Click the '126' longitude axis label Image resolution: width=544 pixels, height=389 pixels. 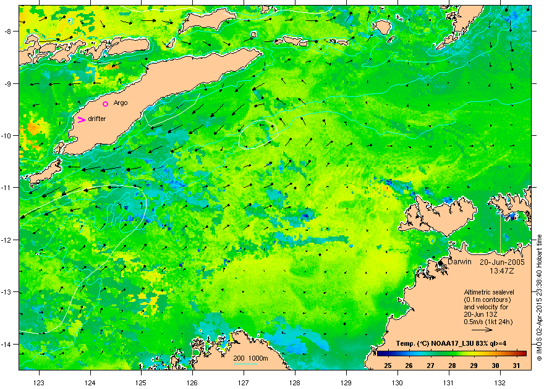(192, 383)
